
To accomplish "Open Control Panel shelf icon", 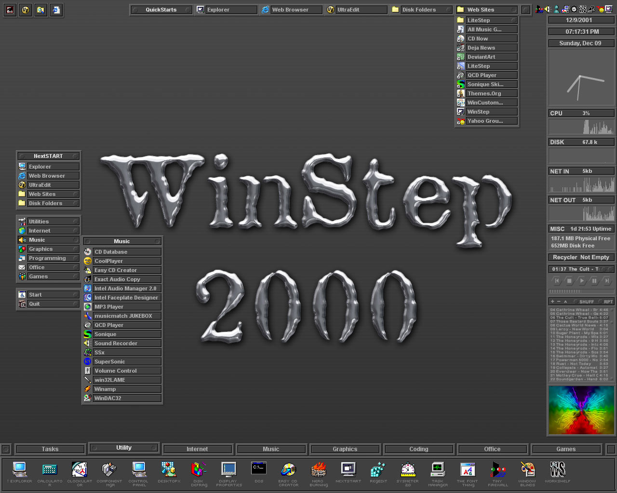I will click(139, 474).
